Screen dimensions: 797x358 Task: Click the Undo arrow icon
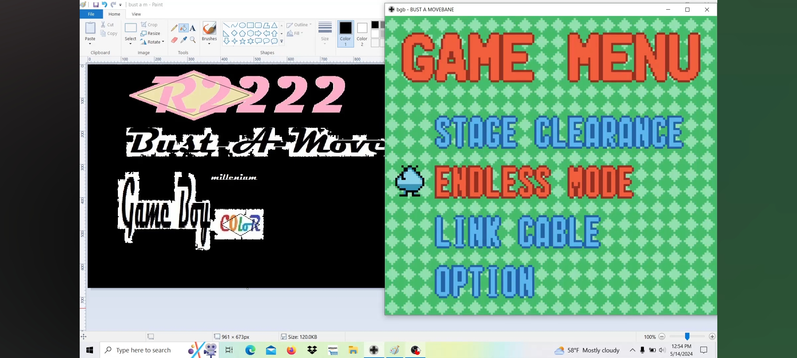click(x=104, y=5)
